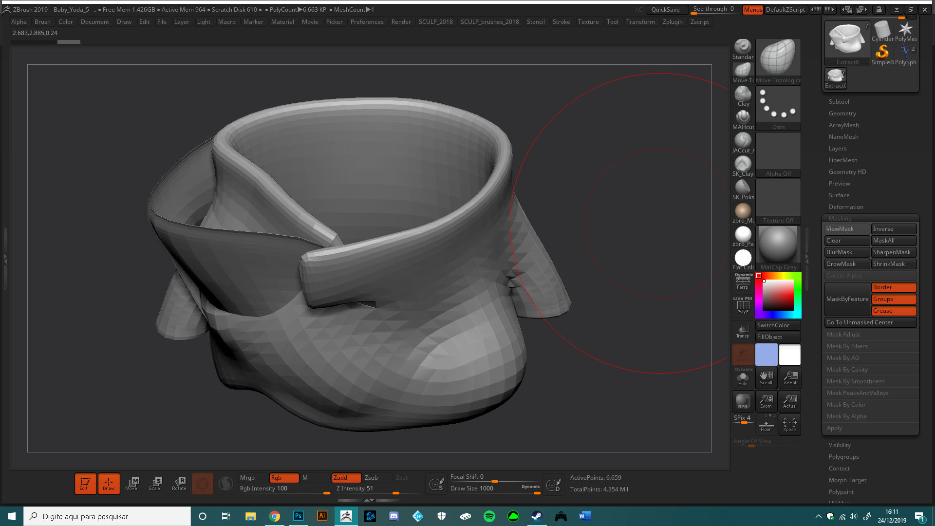Open the Alpha Off selector

point(778,155)
